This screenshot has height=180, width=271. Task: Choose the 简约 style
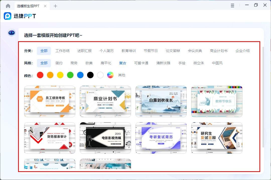[59, 63]
